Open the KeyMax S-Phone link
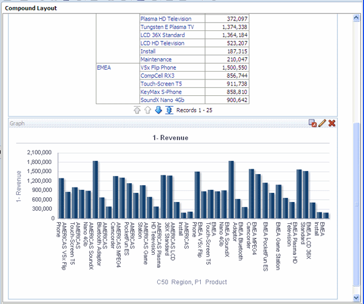The width and height of the screenshot is (364, 304). coord(161,92)
